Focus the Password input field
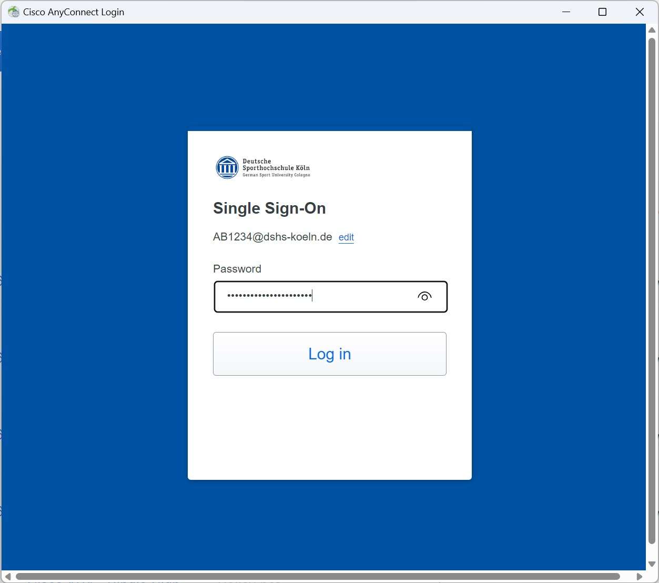 (x=330, y=297)
